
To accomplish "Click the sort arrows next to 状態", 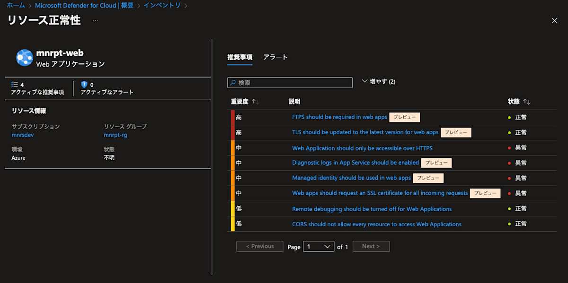I will pos(526,101).
